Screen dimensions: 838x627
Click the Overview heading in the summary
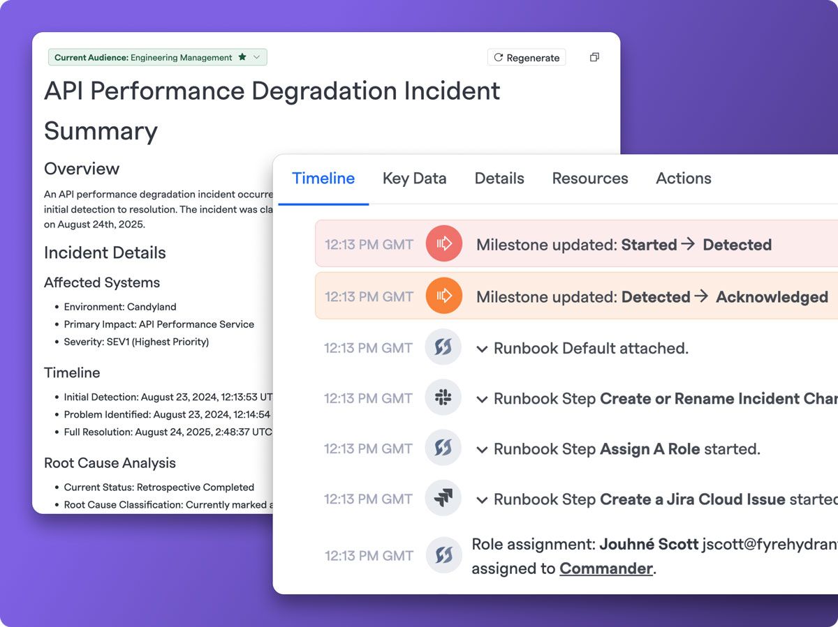(82, 169)
